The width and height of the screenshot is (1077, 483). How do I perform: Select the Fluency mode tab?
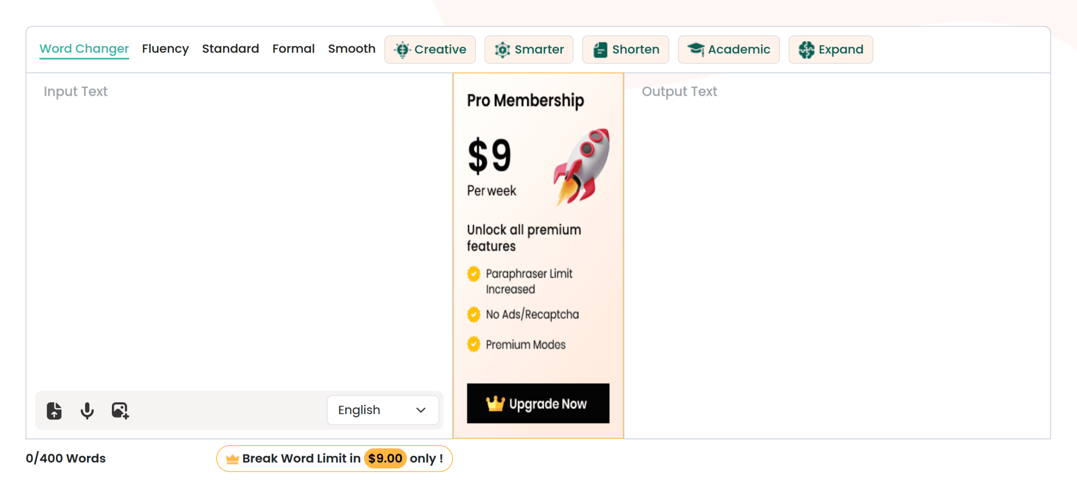tap(165, 49)
